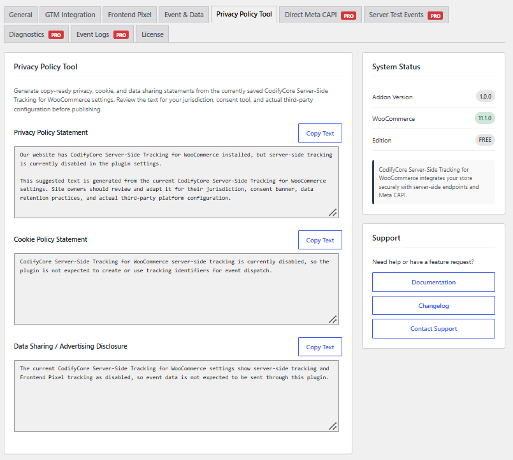Click the Support heading
This screenshot has width=513, height=460.
(386, 238)
